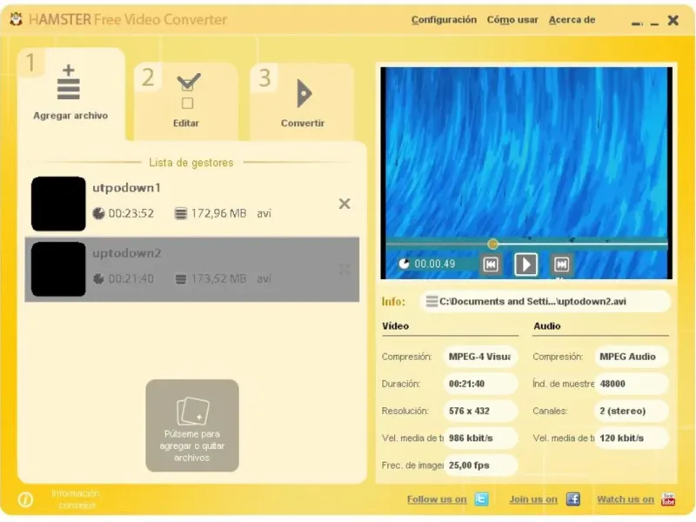This screenshot has width=696, height=522.
Task: Click the 172,96 MB file size text
Action: [x=218, y=213]
